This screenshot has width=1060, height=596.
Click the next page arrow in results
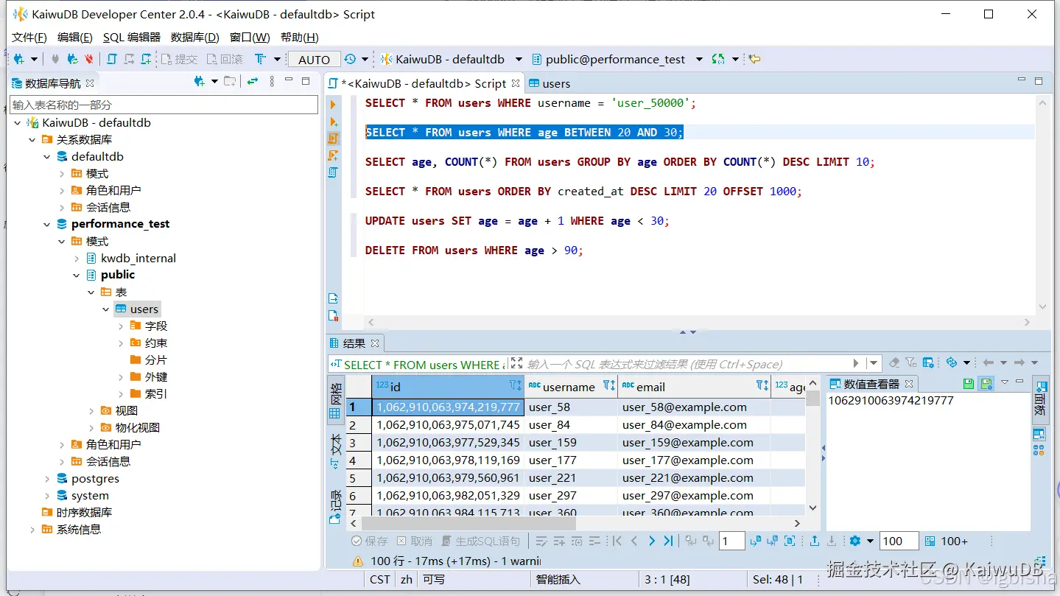coord(651,541)
